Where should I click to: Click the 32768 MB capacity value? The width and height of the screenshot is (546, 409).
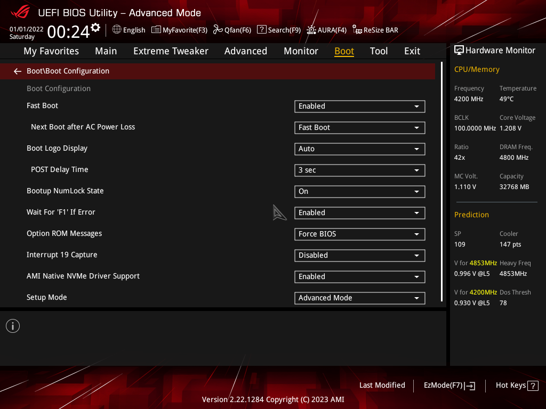(x=514, y=187)
